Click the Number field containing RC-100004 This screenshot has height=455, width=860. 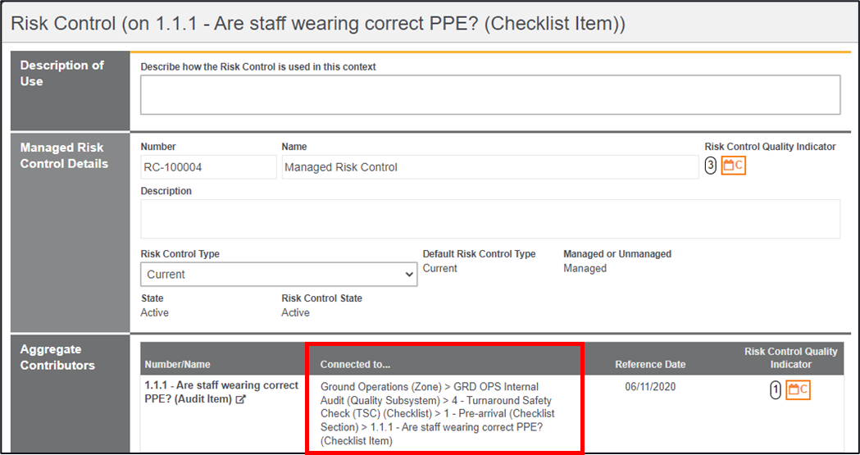pyautogui.click(x=208, y=167)
